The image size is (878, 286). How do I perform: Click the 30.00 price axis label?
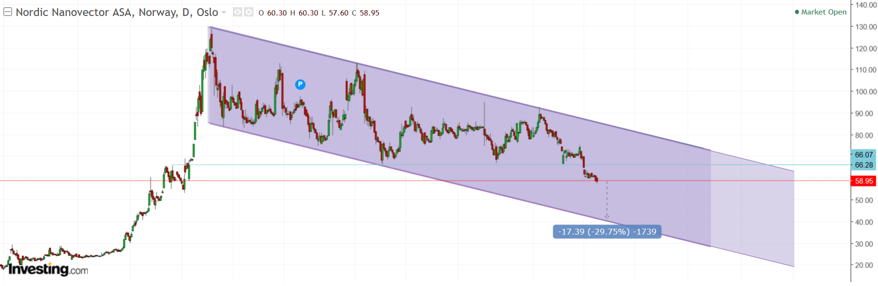tap(864, 244)
